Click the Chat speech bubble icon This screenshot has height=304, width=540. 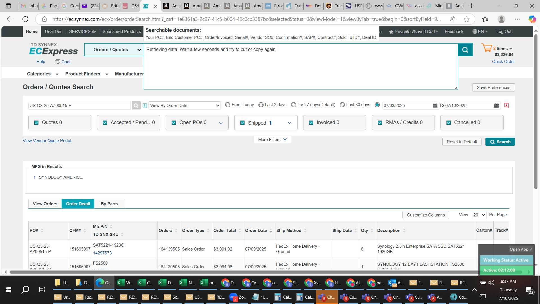[x=57, y=62]
